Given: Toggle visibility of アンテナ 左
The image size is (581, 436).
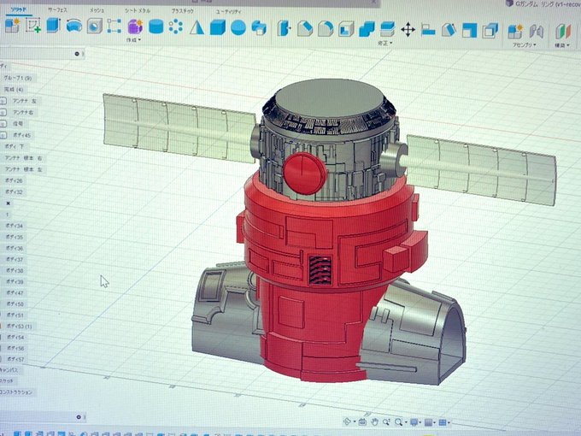Looking at the screenshot, I should [3, 101].
